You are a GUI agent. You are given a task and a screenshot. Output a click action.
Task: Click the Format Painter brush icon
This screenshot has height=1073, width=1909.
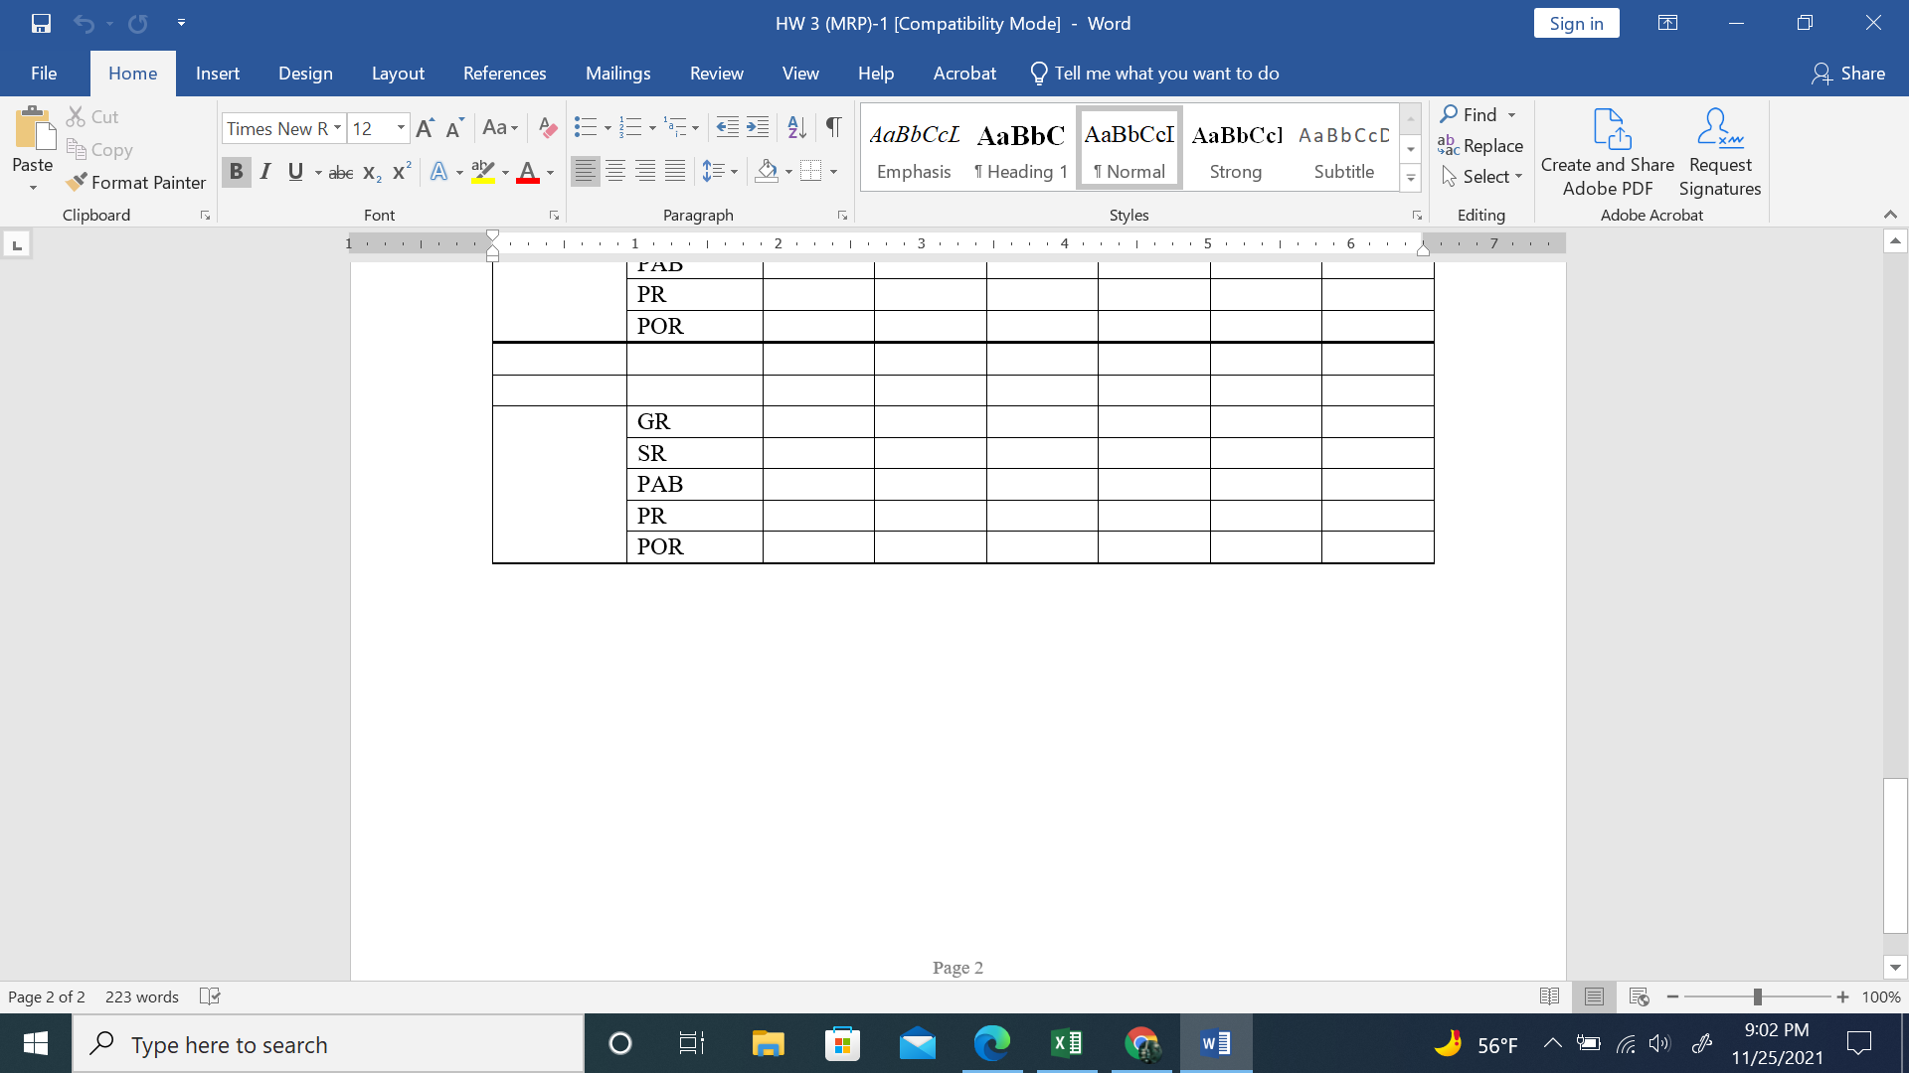click(x=77, y=182)
